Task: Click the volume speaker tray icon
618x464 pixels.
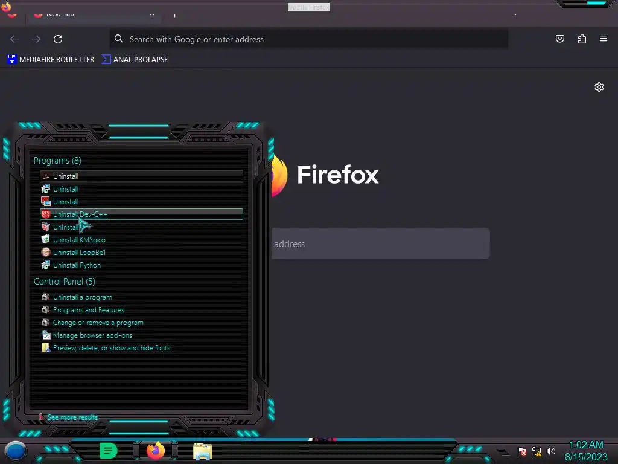Action: 550,451
